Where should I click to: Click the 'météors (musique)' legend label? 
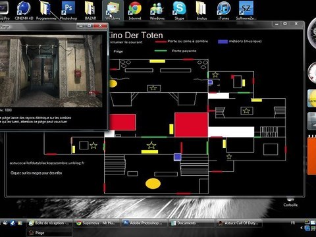click(245, 41)
